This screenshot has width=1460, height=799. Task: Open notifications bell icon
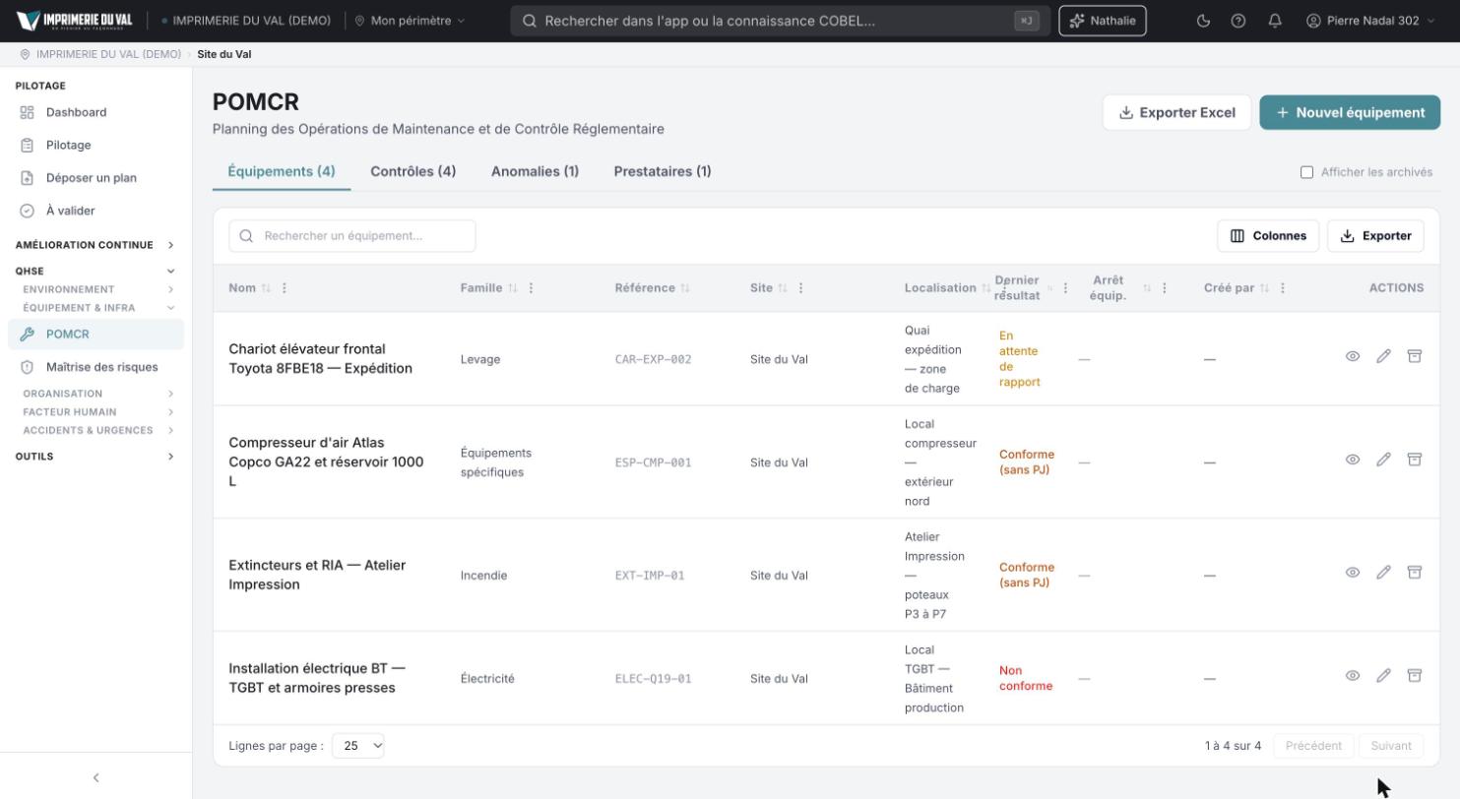1275,21
